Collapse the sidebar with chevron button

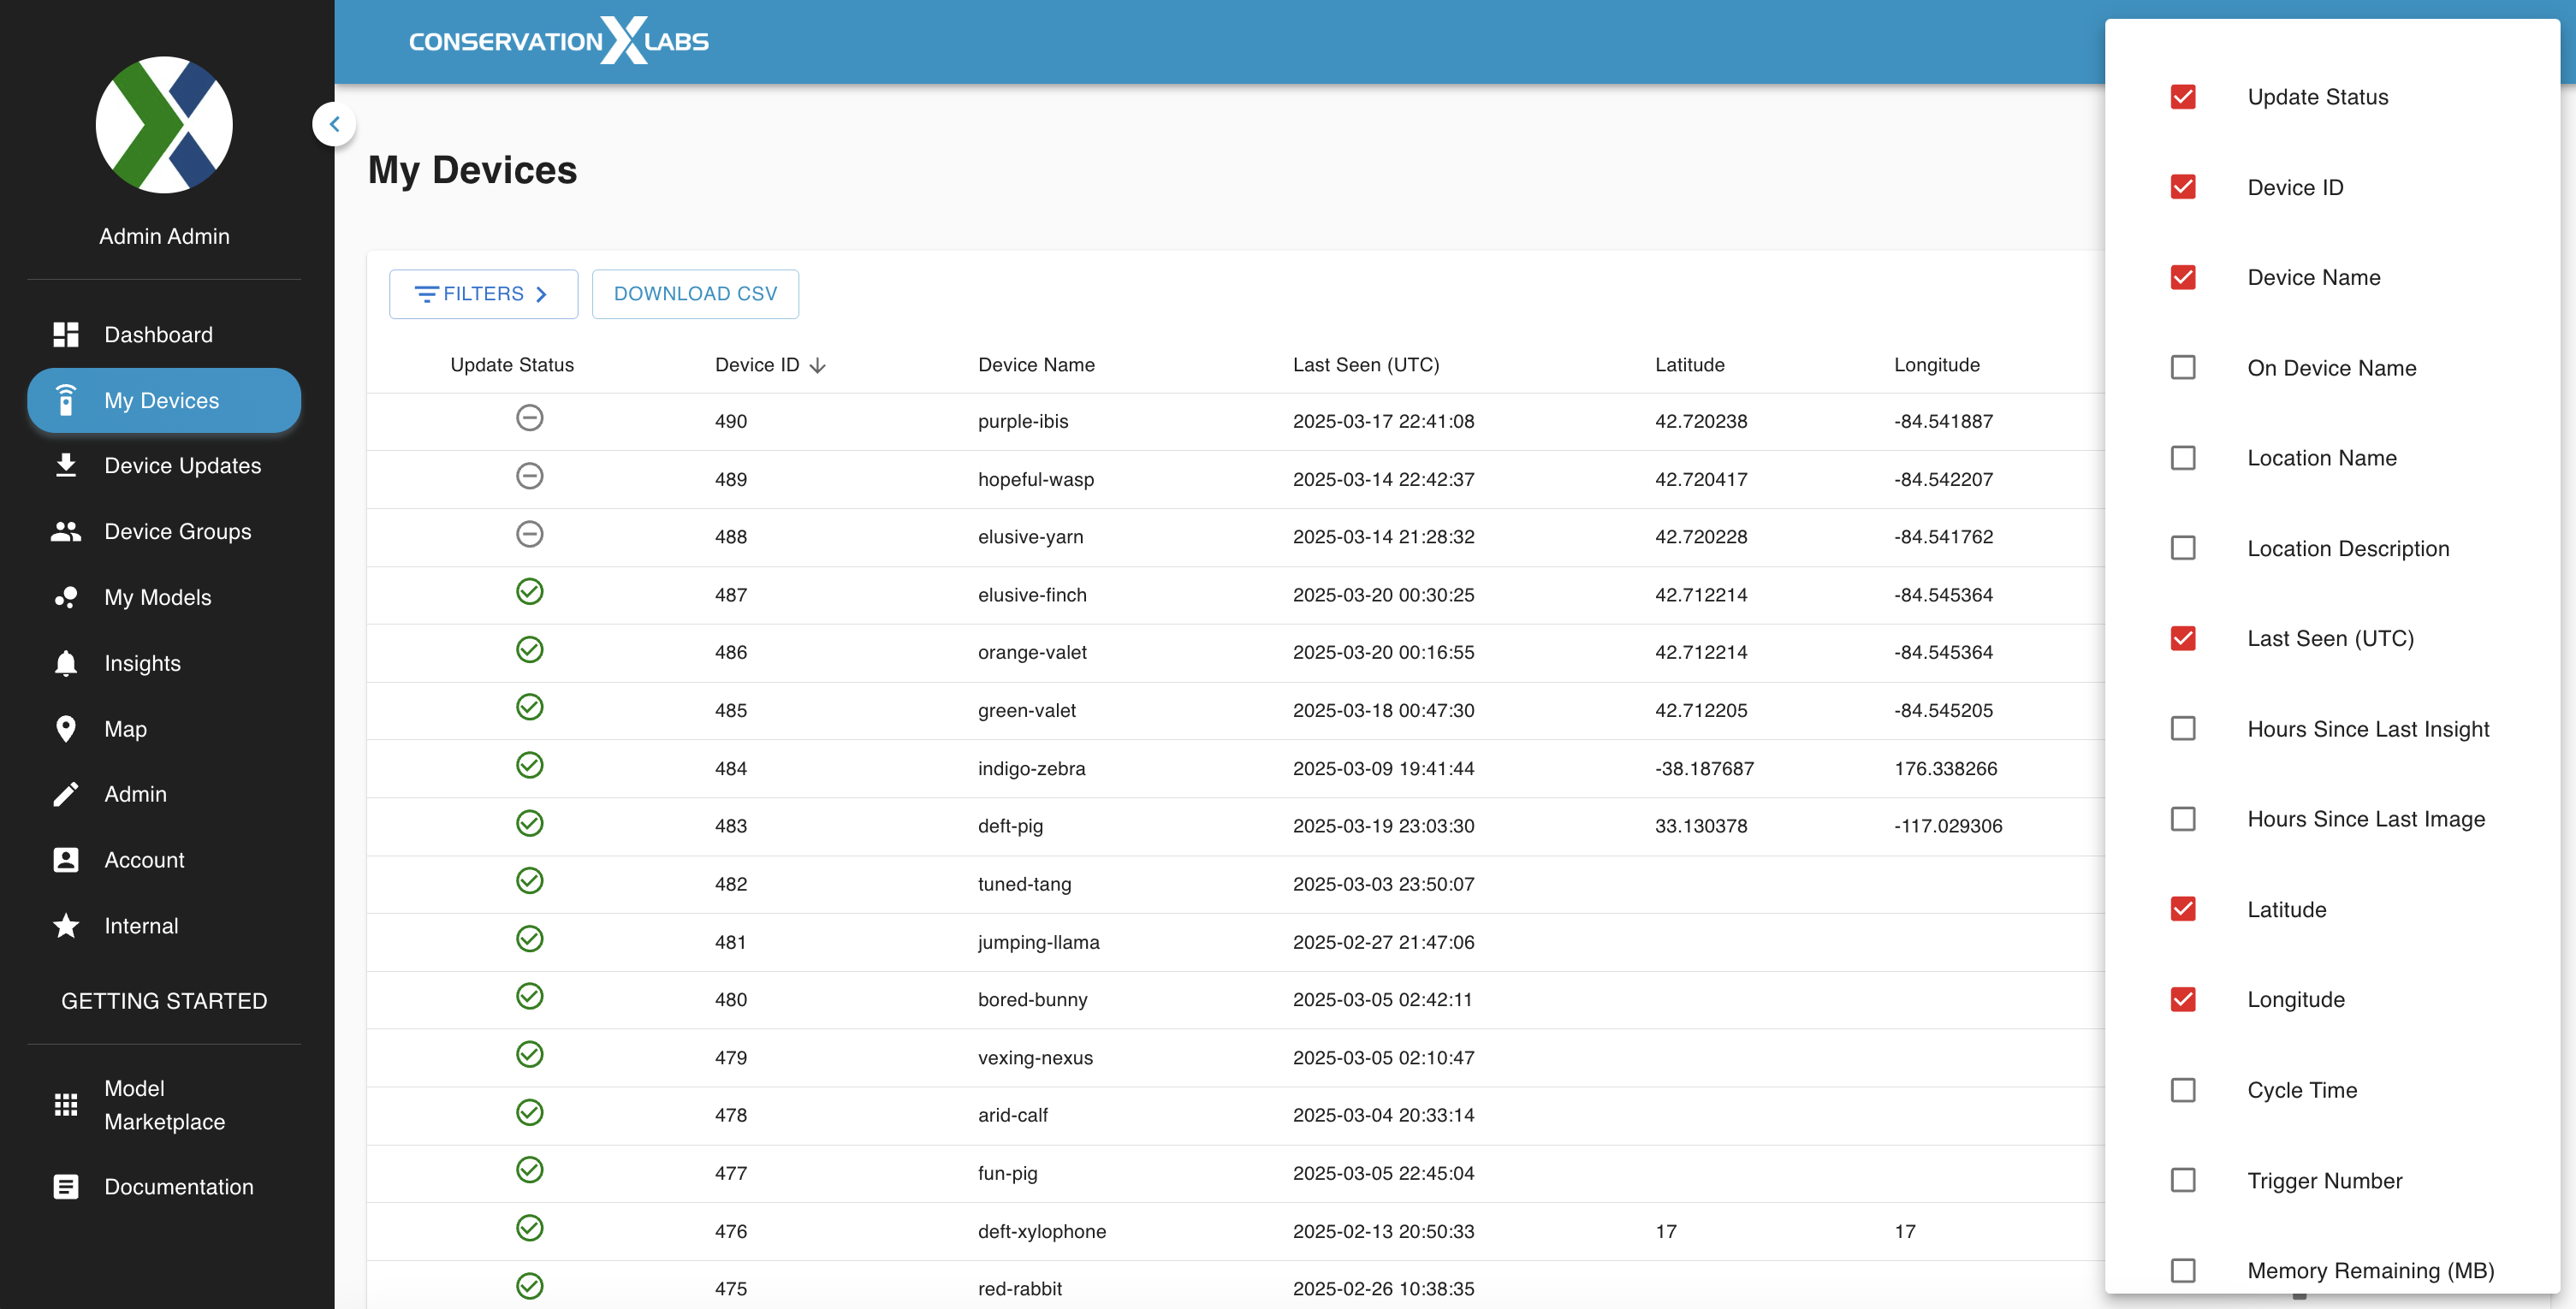pos(334,125)
